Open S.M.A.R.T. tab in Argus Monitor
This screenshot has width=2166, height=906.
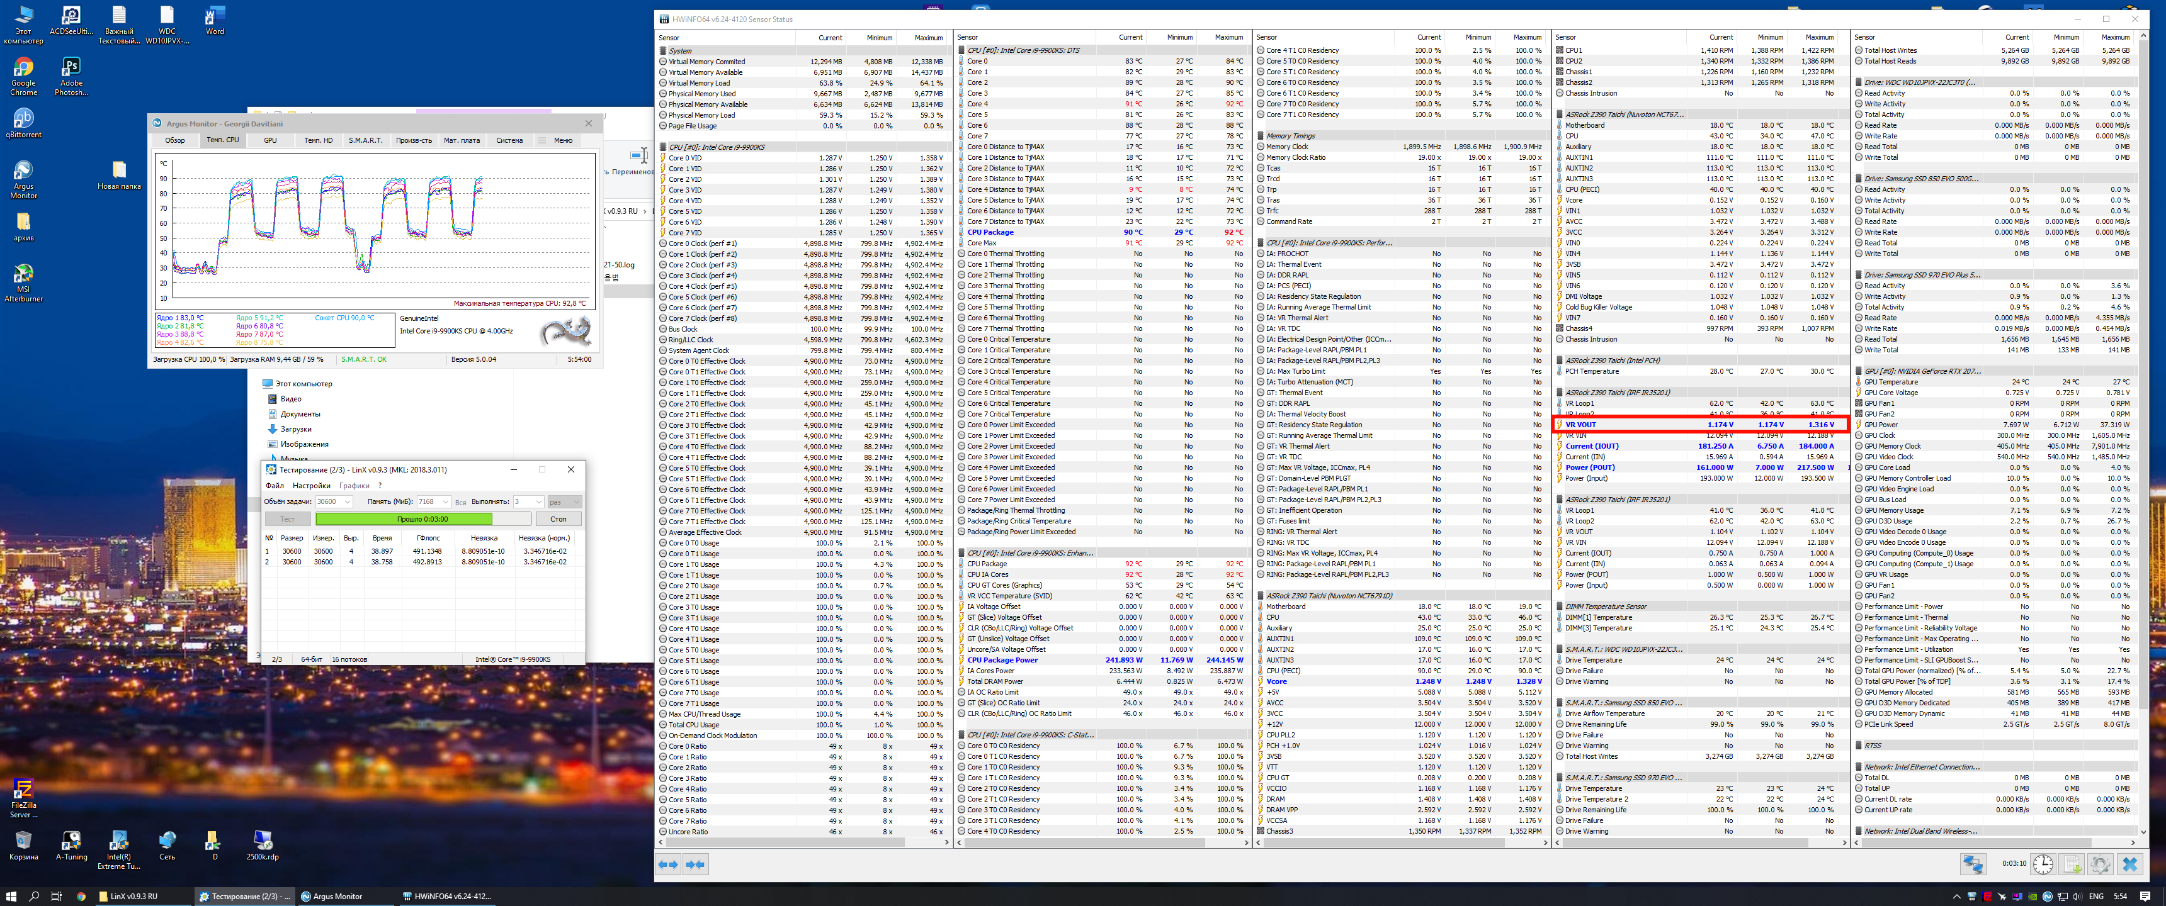click(365, 140)
